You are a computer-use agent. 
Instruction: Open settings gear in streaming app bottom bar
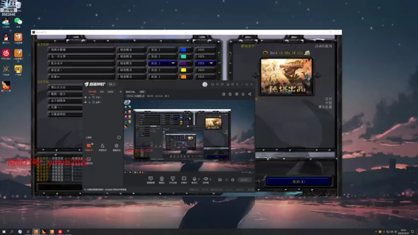233,180
